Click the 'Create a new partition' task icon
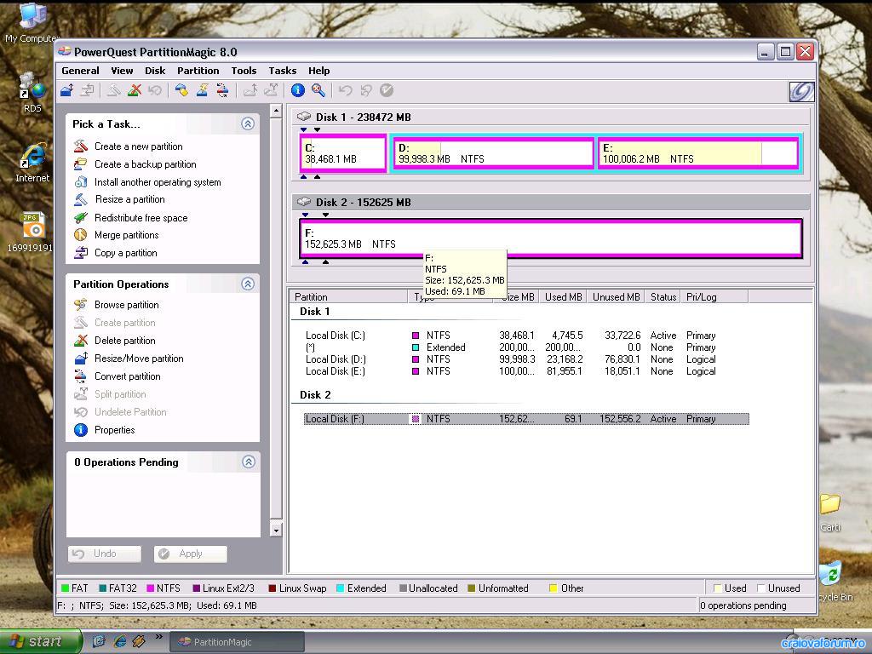This screenshot has width=872, height=654. [x=81, y=146]
